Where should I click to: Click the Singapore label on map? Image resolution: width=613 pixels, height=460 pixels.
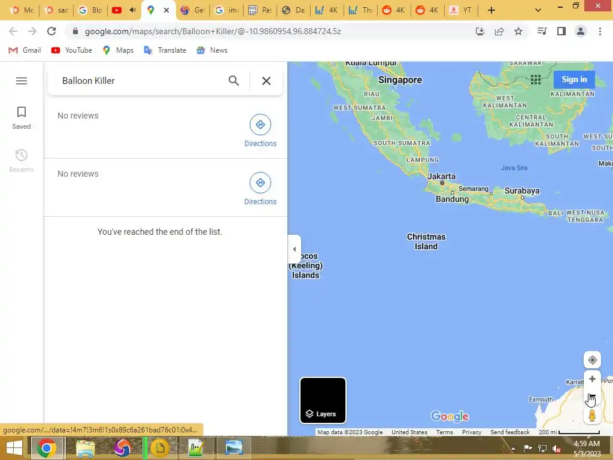[400, 80]
